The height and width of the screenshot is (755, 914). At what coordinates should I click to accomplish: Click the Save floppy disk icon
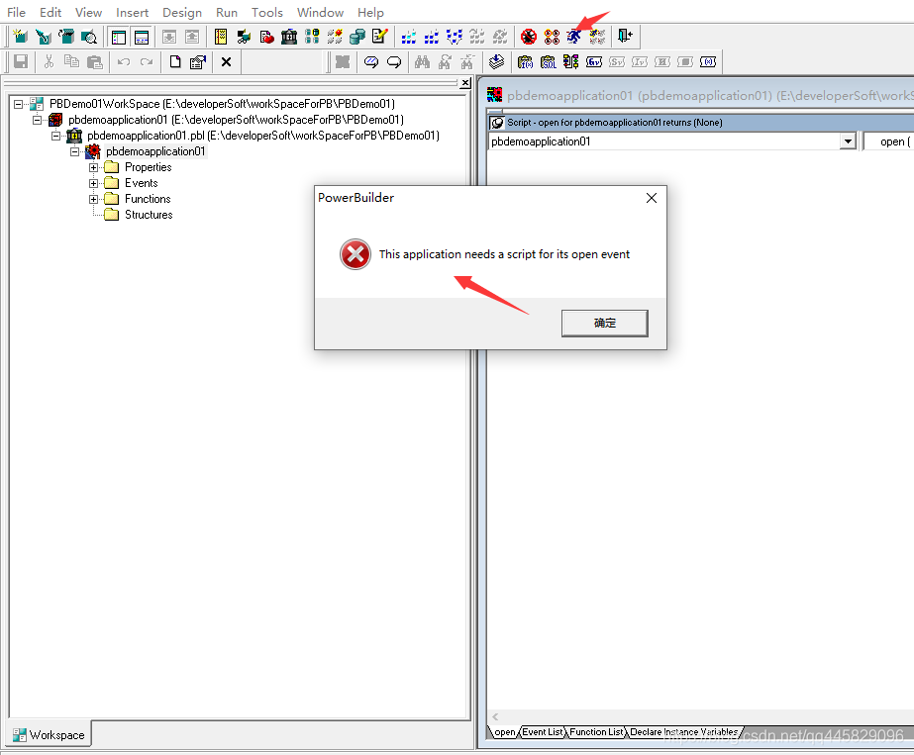(21, 61)
